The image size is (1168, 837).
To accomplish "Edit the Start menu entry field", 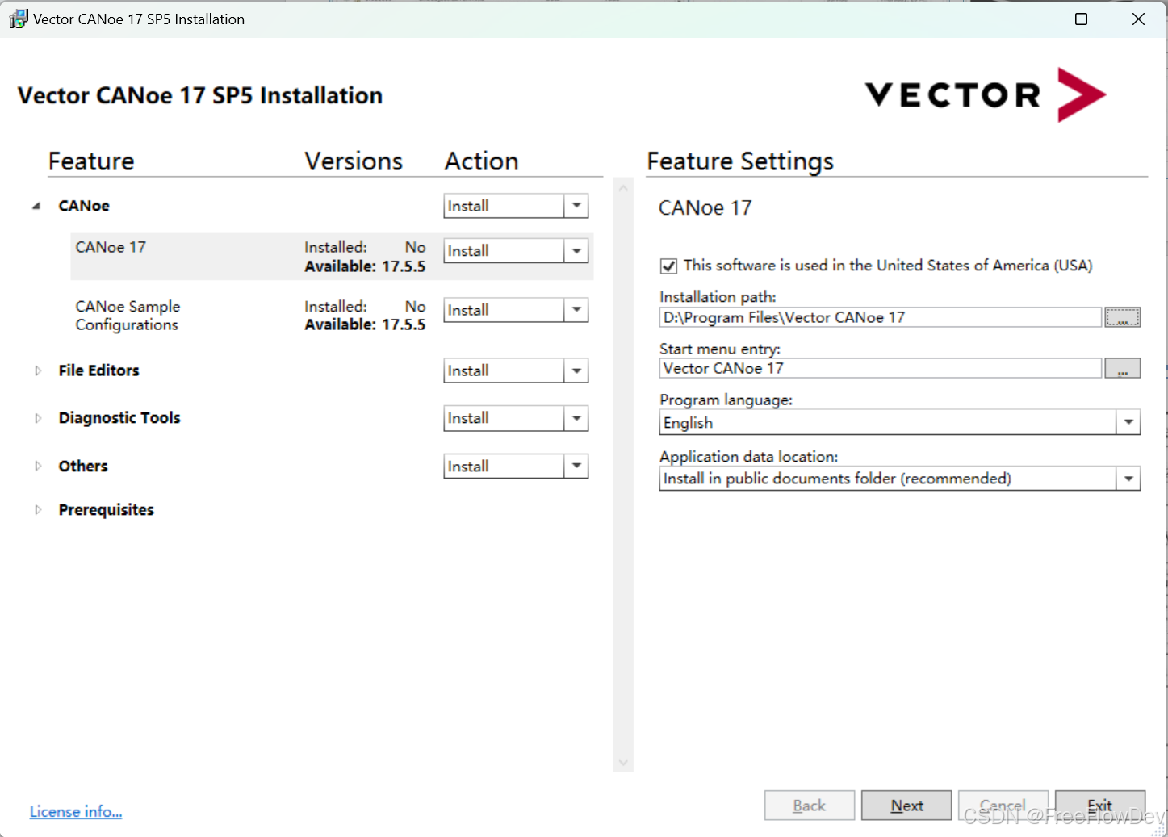I will click(881, 369).
